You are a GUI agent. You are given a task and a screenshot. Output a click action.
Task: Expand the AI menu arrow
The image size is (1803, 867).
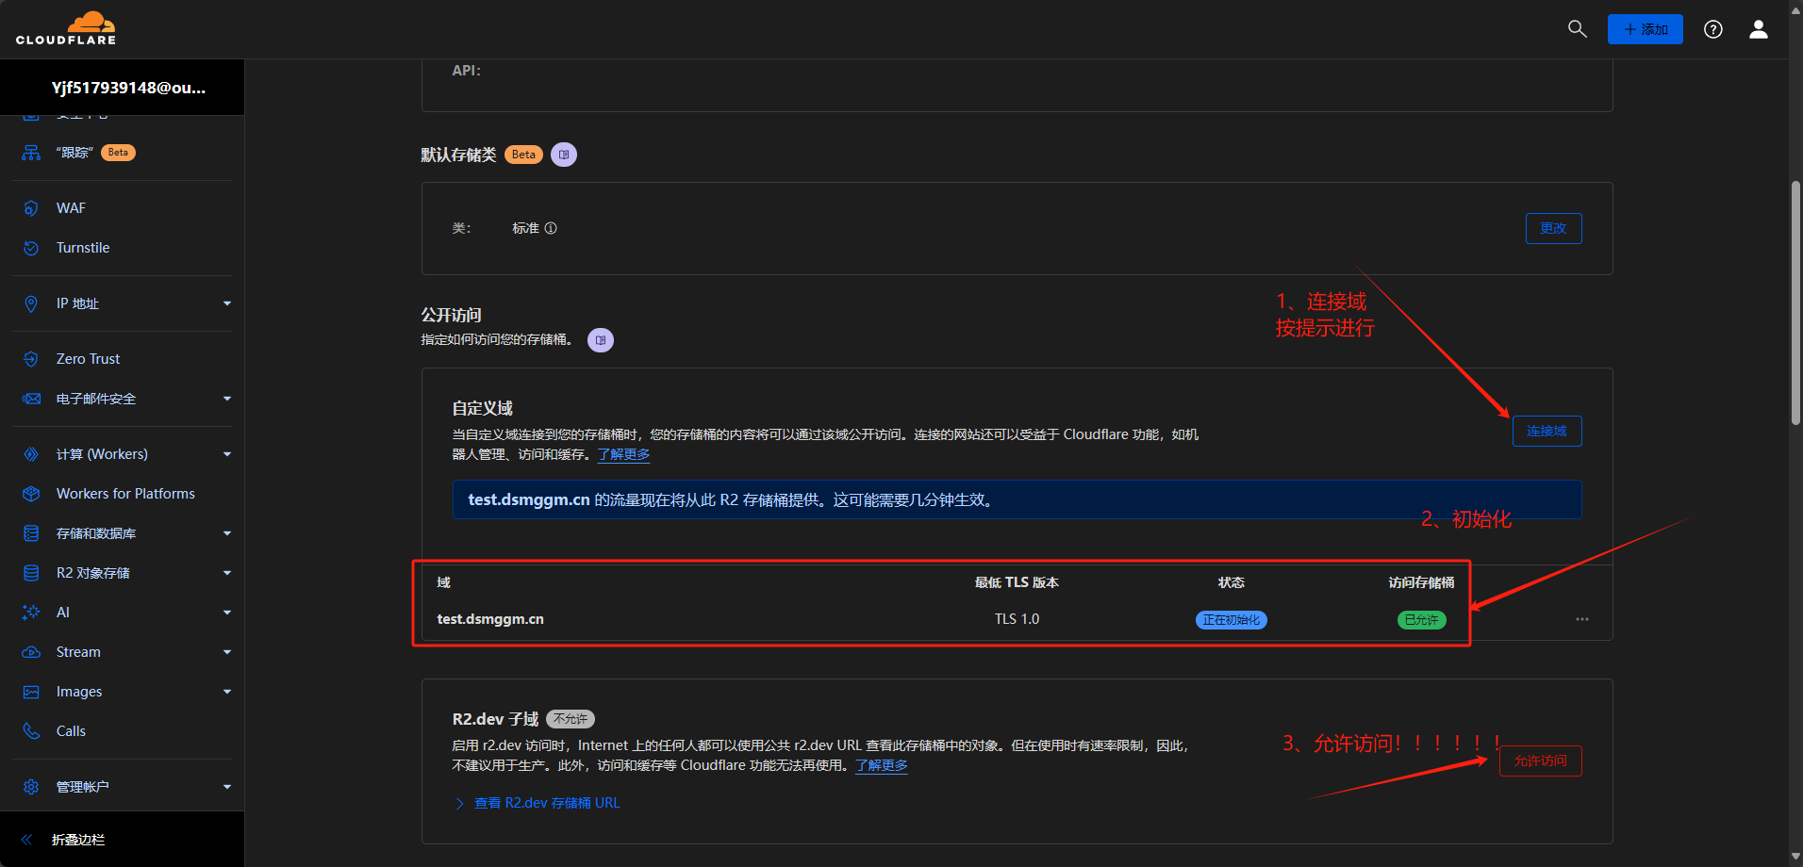point(227,613)
